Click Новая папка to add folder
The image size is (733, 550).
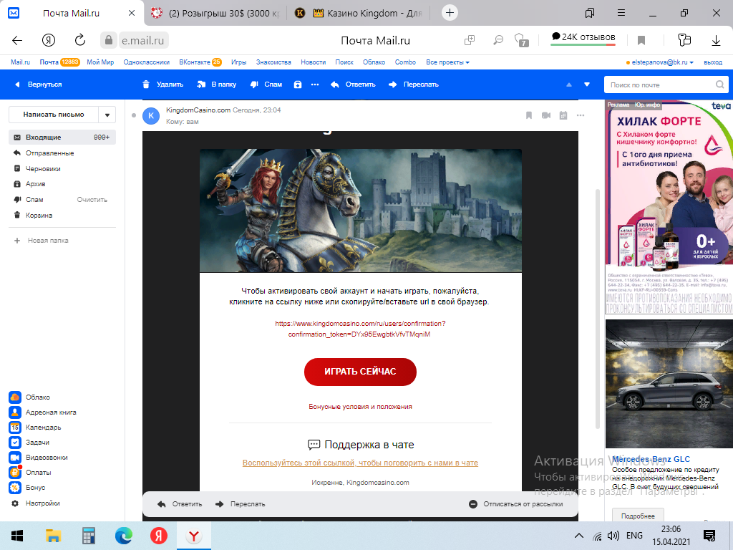(x=41, y=241)
